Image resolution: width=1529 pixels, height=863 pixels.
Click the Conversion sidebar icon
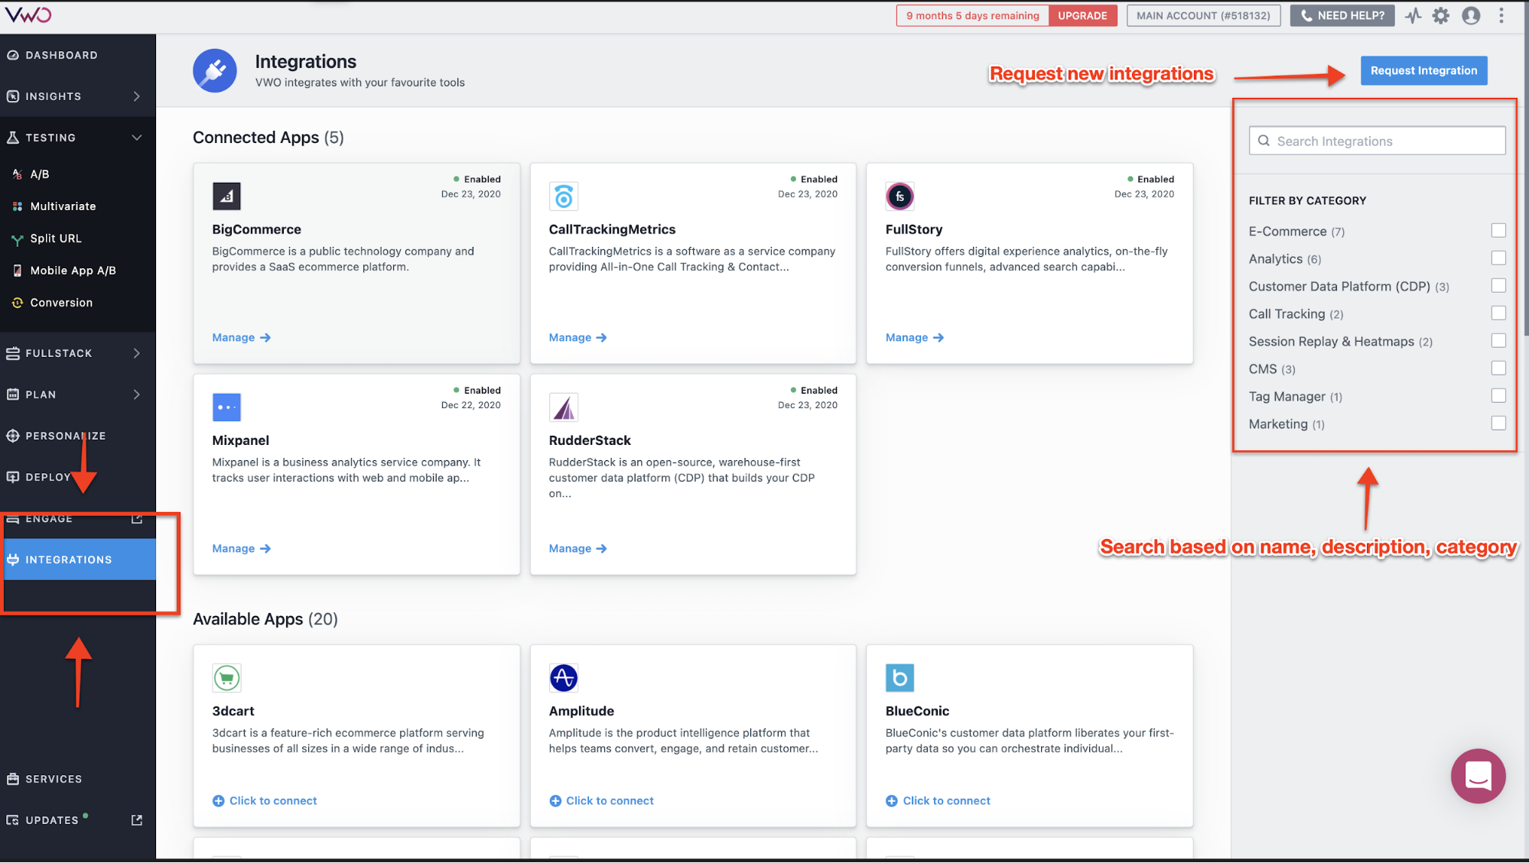coord(17,303)
